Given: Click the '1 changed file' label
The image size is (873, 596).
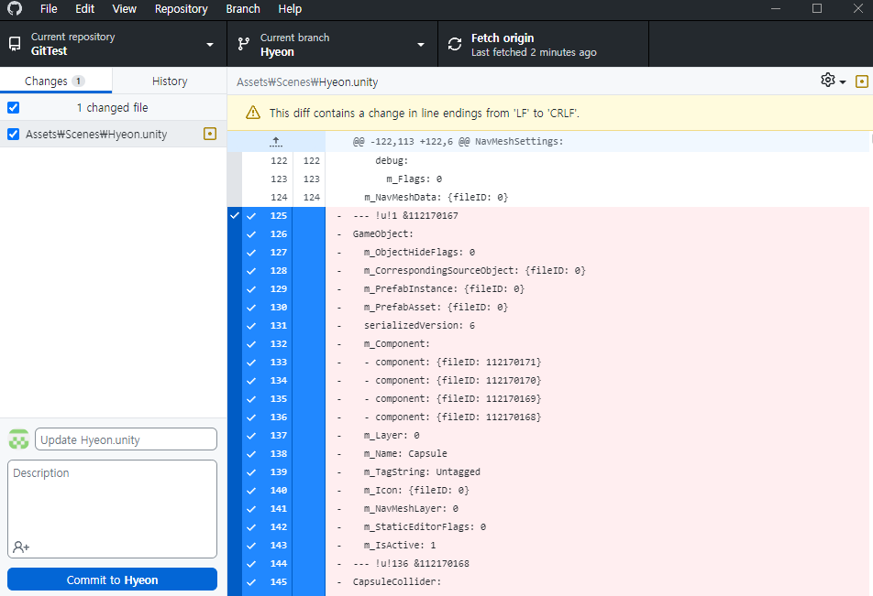Looking at the screenshot, I should pos(112,107).
